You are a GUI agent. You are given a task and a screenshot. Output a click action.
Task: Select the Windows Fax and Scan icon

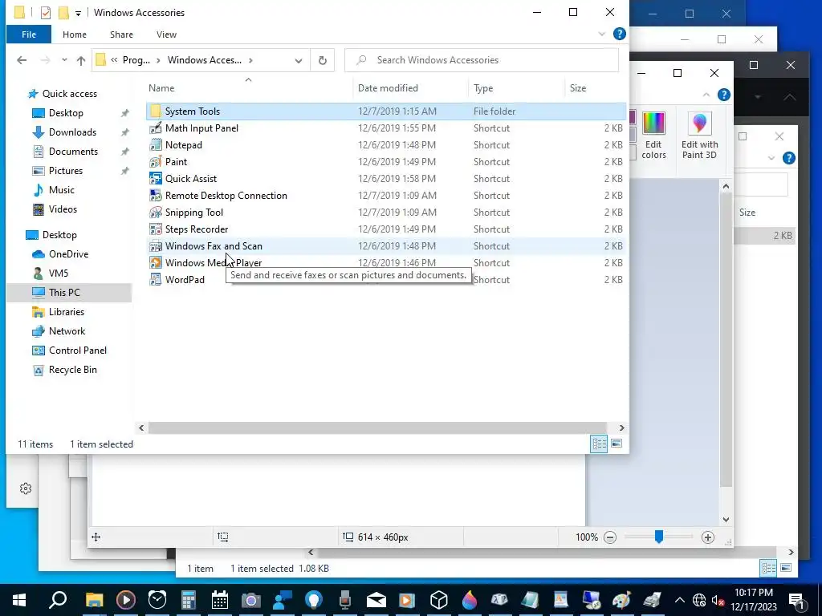[155, 245]
